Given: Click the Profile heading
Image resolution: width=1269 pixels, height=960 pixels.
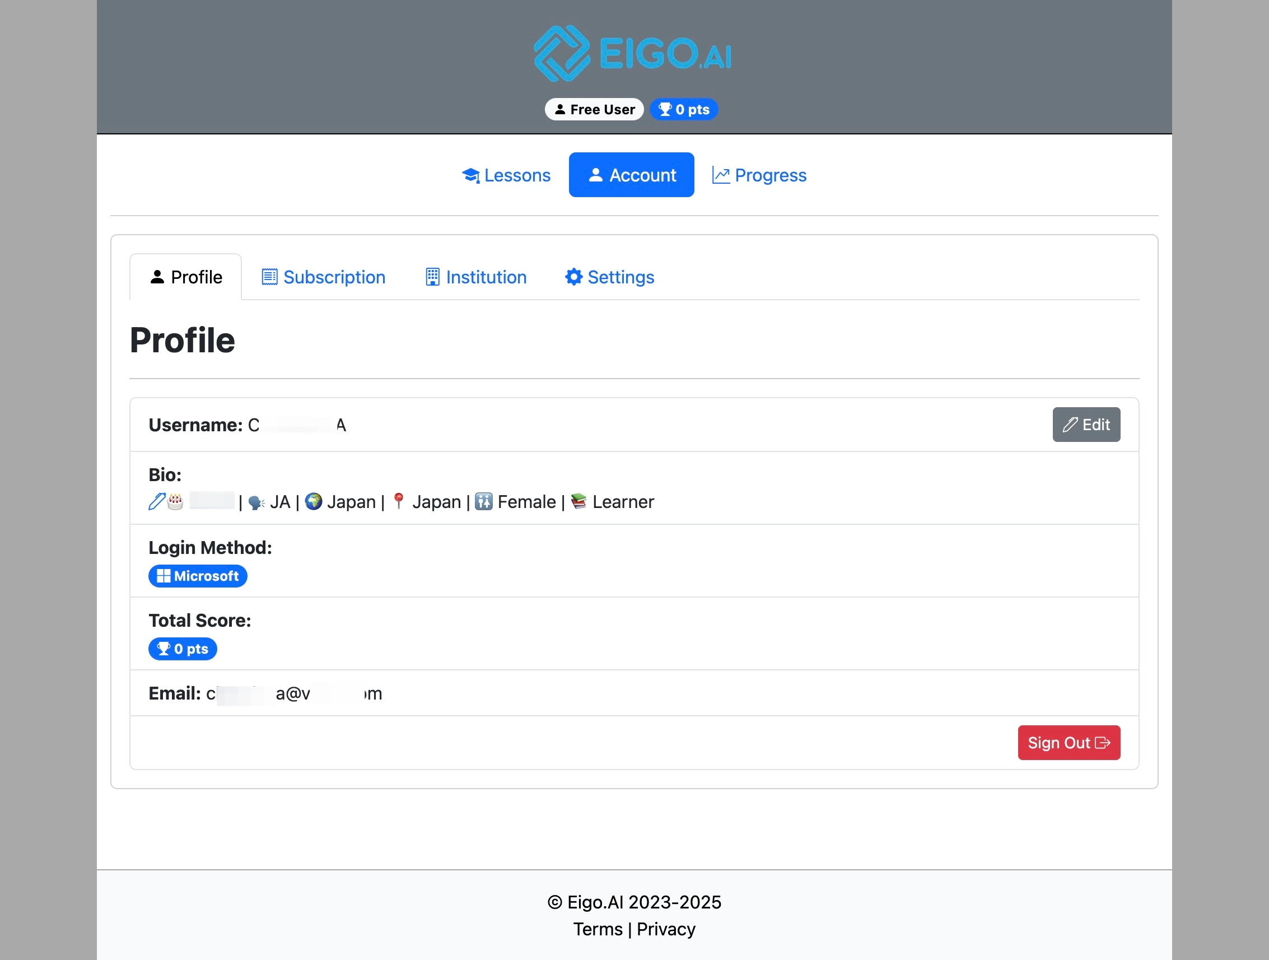Looking at the screenshot, I should click(183, 341).
